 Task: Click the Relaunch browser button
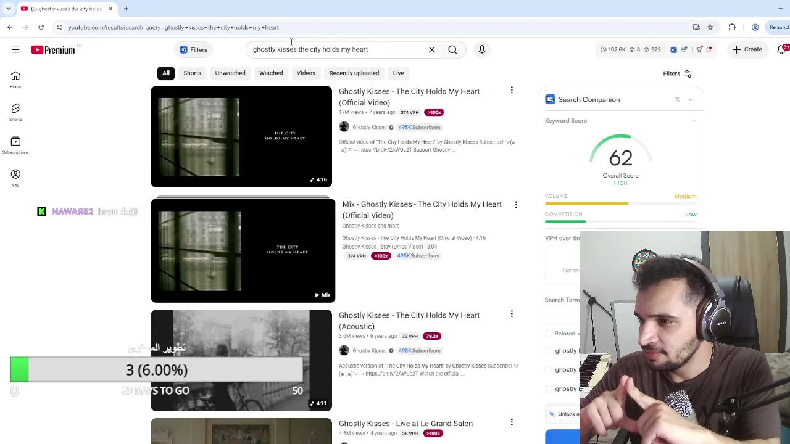[x=779, y=27]
